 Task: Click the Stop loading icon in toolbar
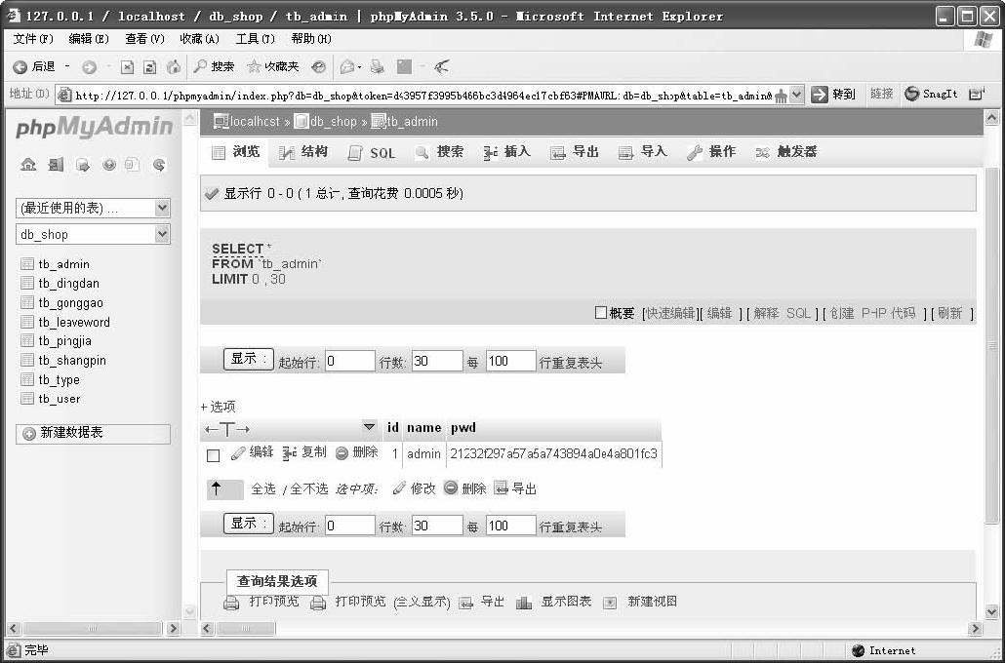coord(128,66)
